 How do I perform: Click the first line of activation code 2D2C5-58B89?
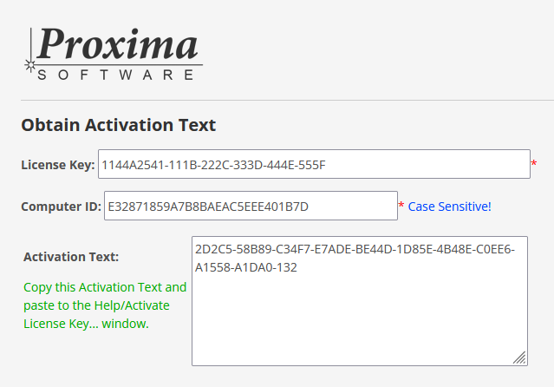(355, 249)
